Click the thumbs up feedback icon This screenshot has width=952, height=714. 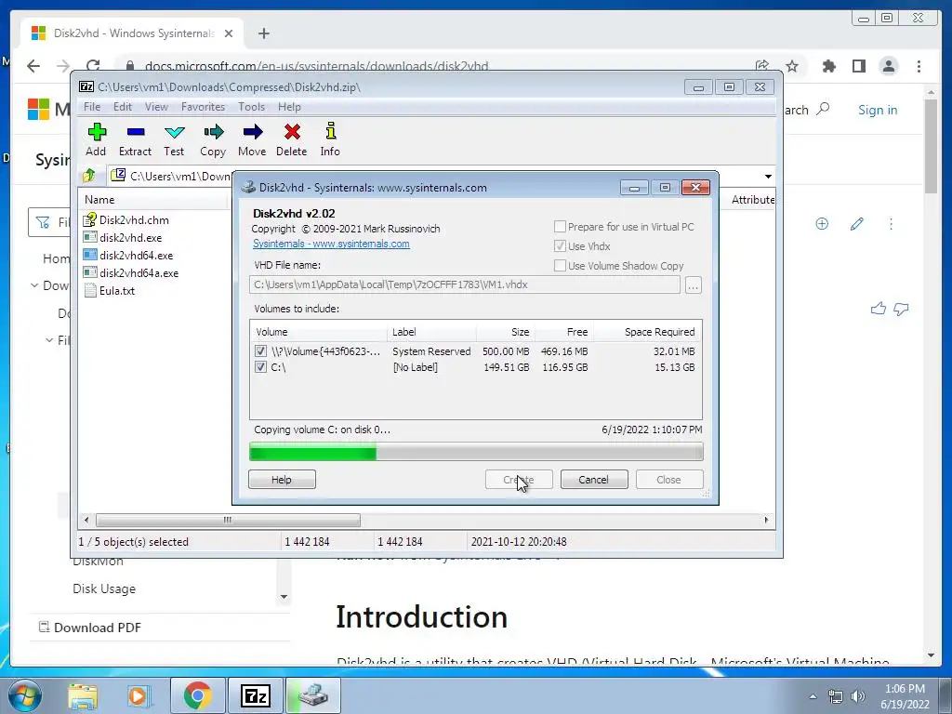tap(878, 309)
